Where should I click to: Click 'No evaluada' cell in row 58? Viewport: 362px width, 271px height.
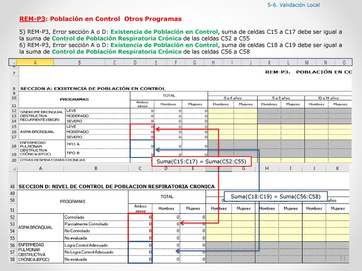(x=96, y=259)
